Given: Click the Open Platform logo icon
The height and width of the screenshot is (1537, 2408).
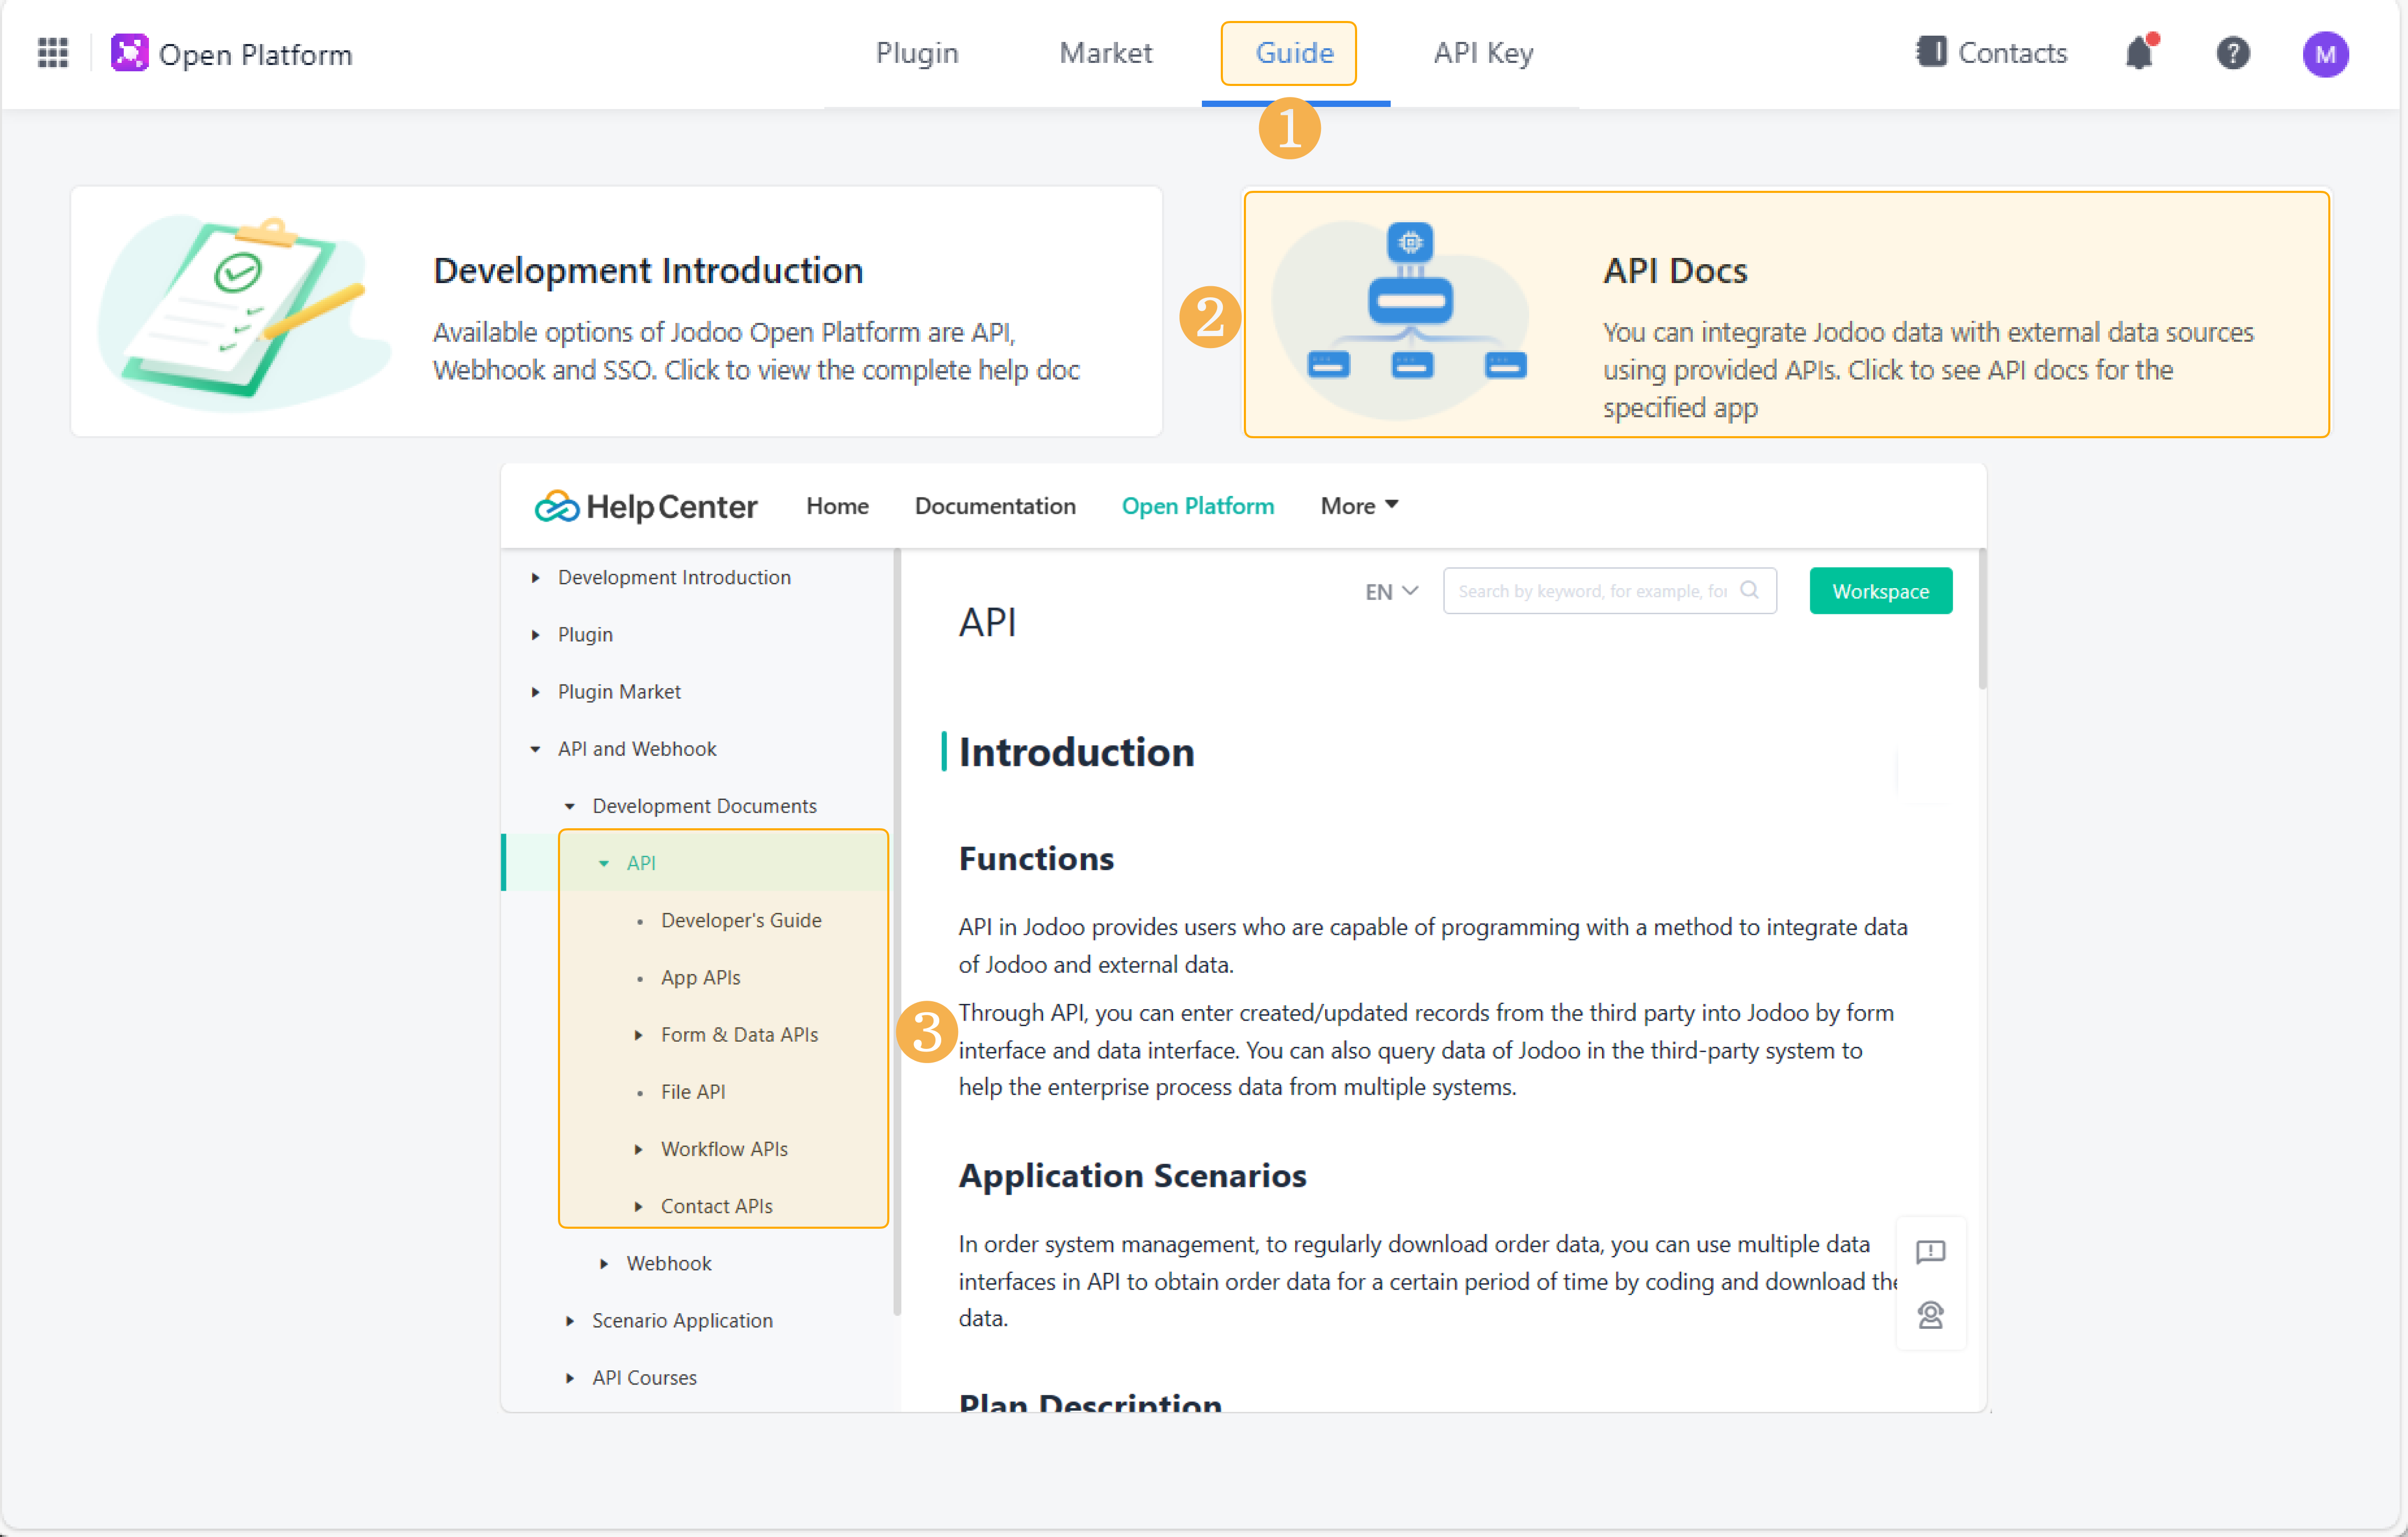Looking at the screenshot, I should (x=129, y=53).
